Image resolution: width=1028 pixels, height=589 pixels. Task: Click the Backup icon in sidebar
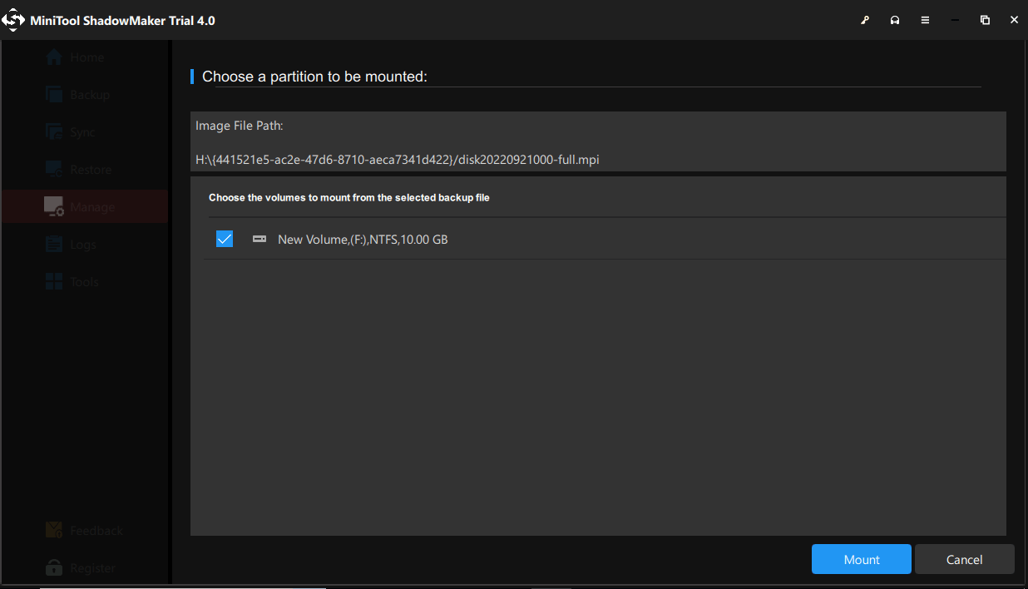[x=54, y=95]
